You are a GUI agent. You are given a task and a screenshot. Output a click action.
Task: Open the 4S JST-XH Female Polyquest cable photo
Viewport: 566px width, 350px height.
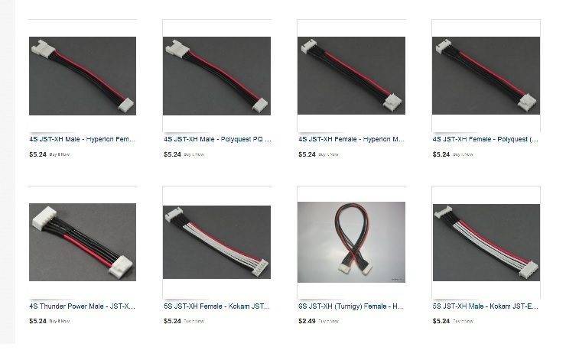tap(486, 76)
